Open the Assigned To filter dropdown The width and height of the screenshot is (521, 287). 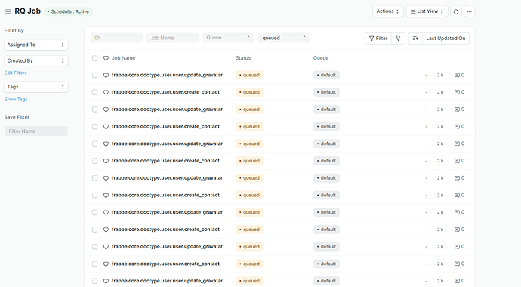pyautogui.click(x=36, y=45)
